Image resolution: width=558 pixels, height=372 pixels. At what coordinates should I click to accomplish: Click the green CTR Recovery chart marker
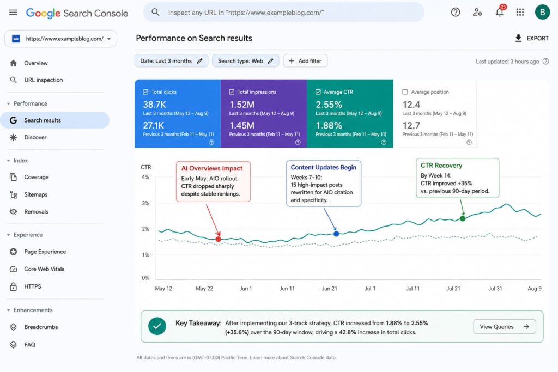463,218
